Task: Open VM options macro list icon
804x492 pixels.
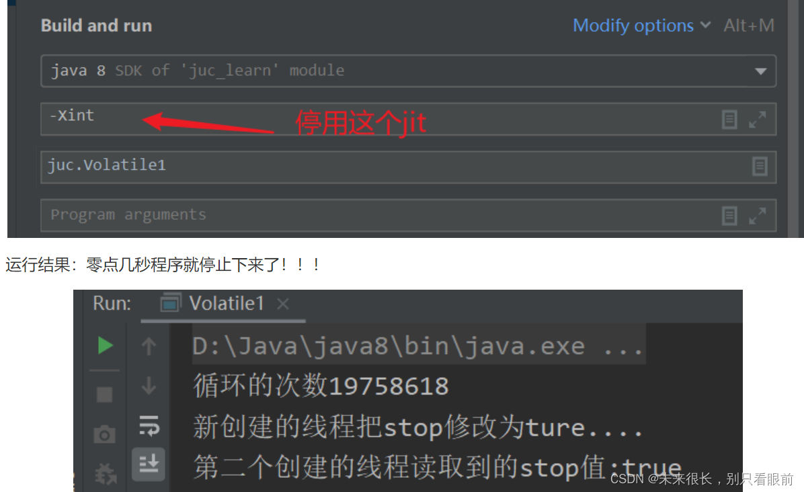Action: coord(729,120)
